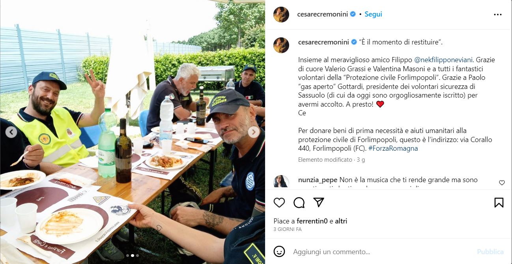Go to next photo with right arrow
This screenshot has width=512, height=264.
(x=254, y=132)
